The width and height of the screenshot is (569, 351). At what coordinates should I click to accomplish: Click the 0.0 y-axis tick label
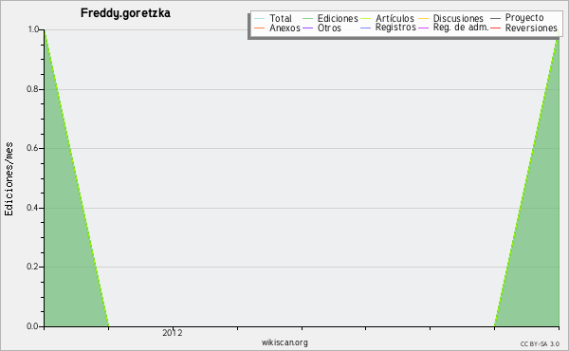[x=32, y=326]
